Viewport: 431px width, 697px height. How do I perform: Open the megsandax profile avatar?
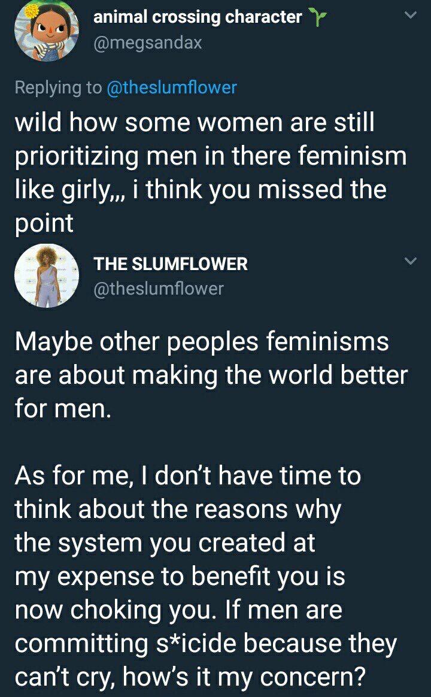46,30
